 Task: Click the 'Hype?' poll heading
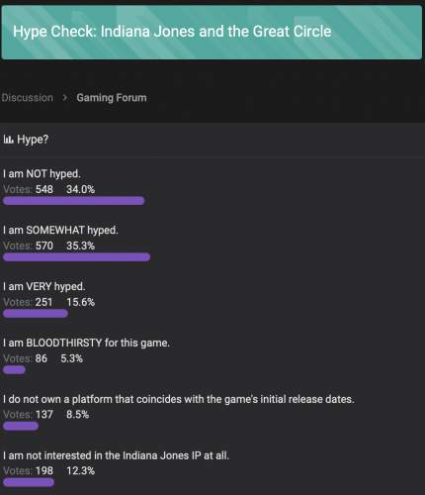pyautogui.click(x=33, y=140)
